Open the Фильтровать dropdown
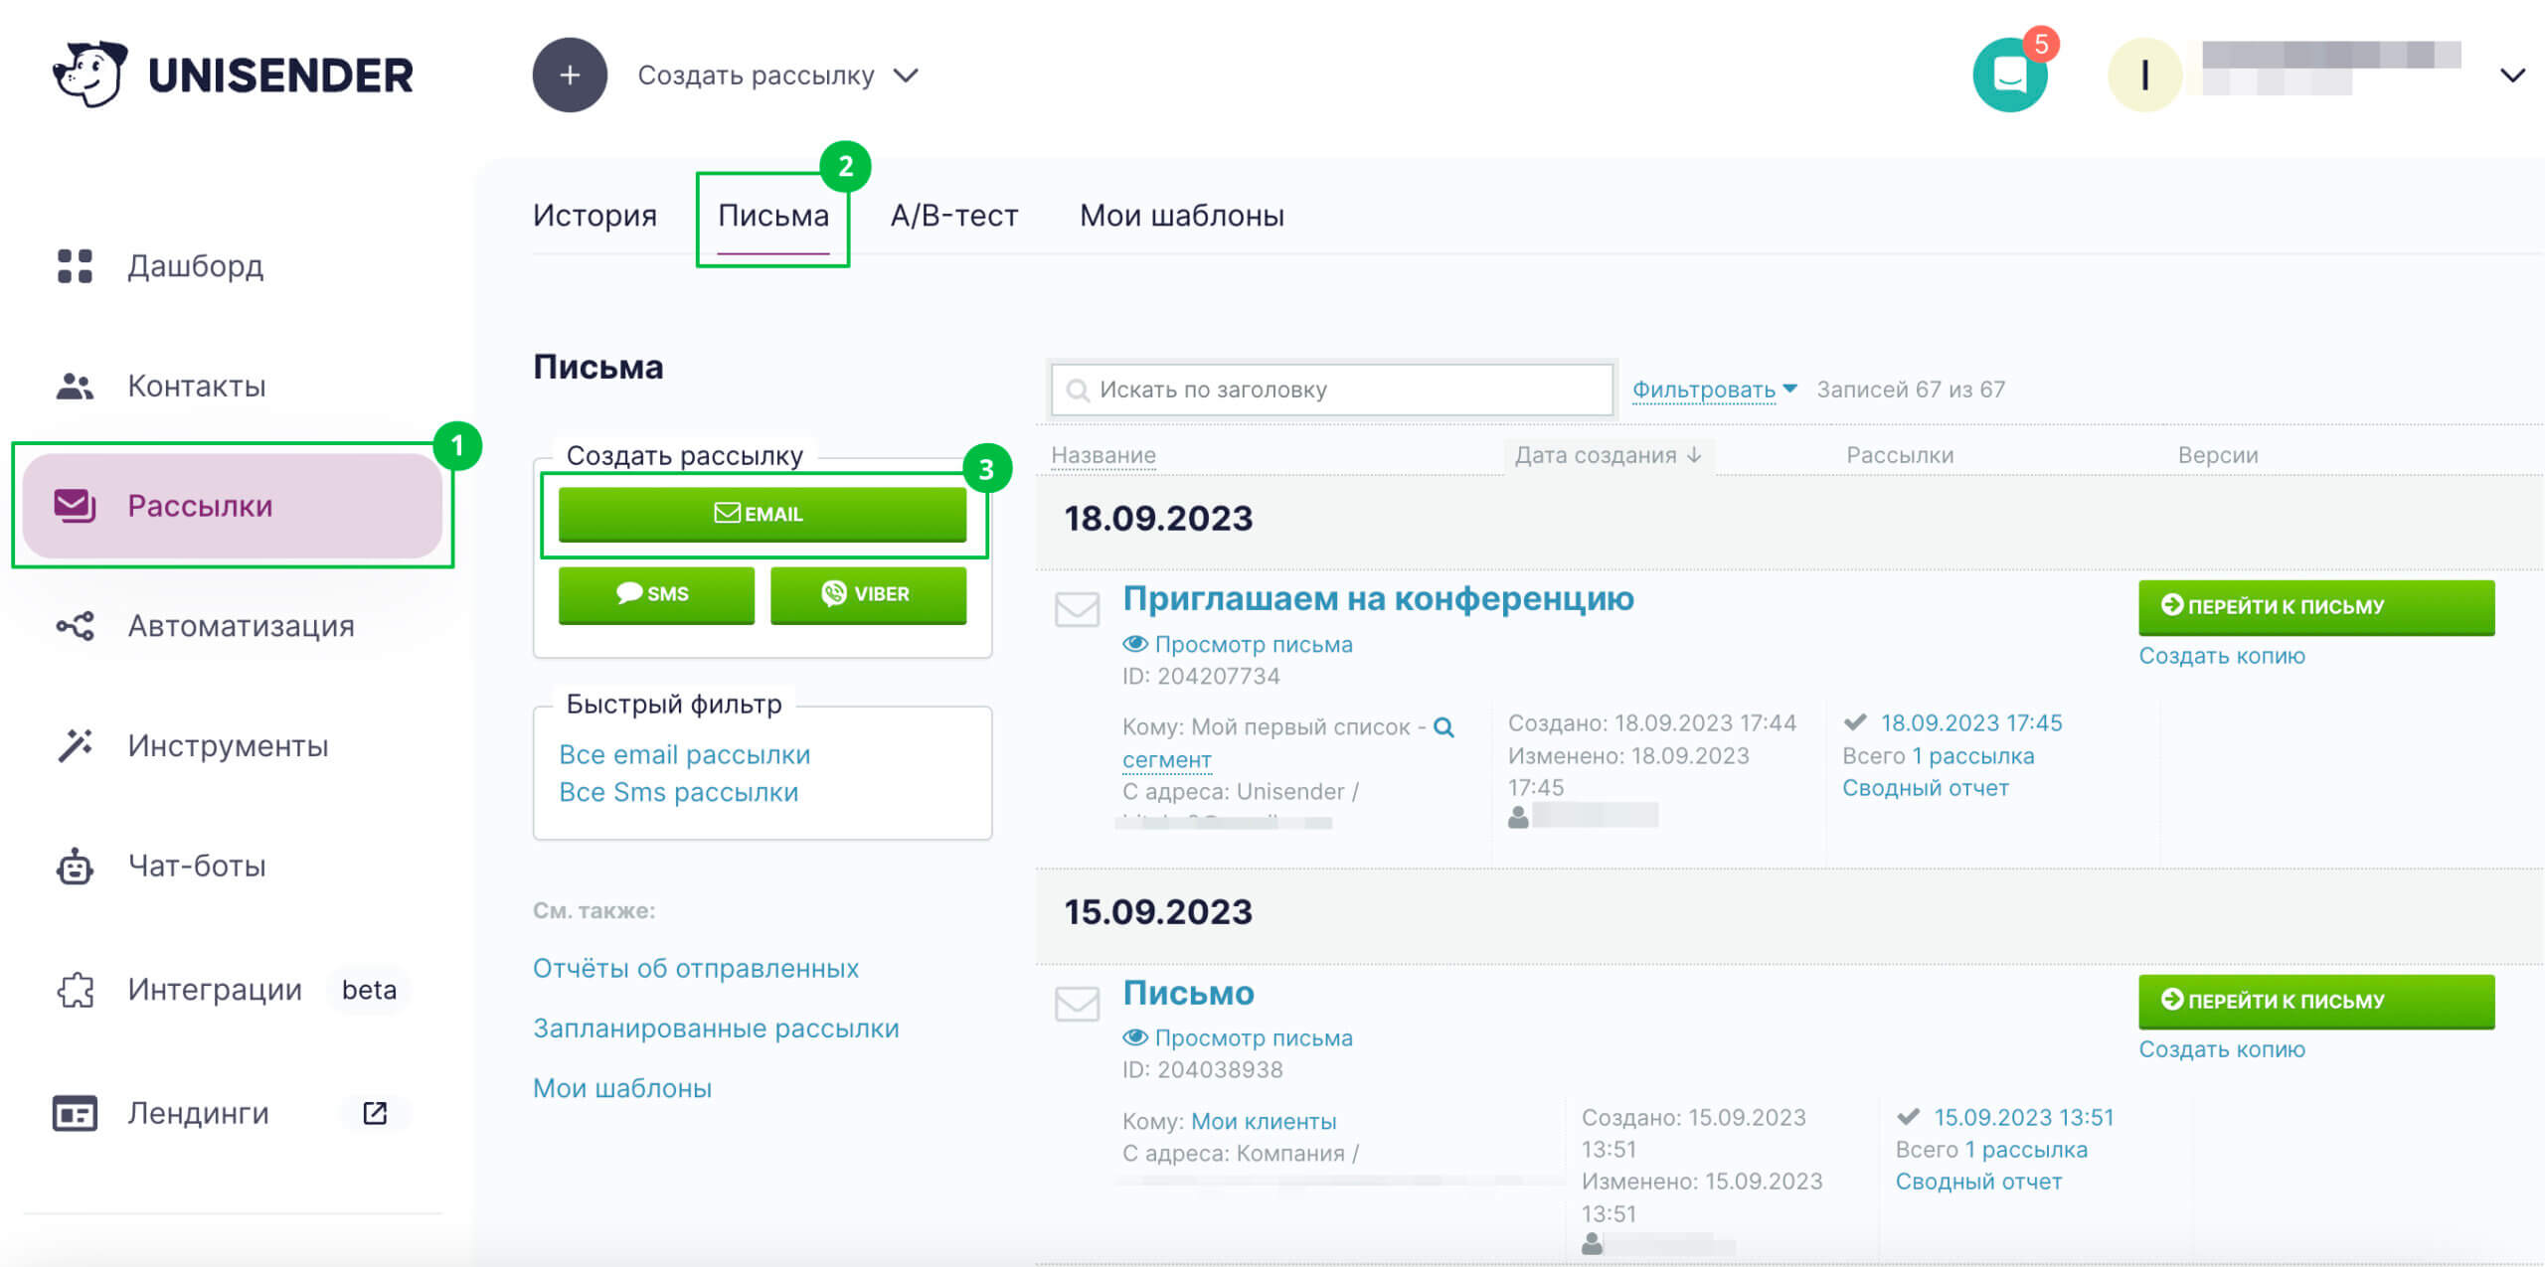The height and width of the screenshot is (1267, 2545). (1713, 390)
